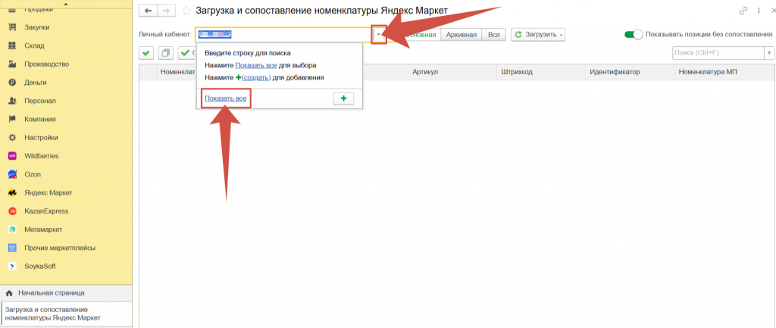The height and width of the screenshot is (328, 776).
Task: Open Настройки gear in sidebar
Action: coord(12,138)
